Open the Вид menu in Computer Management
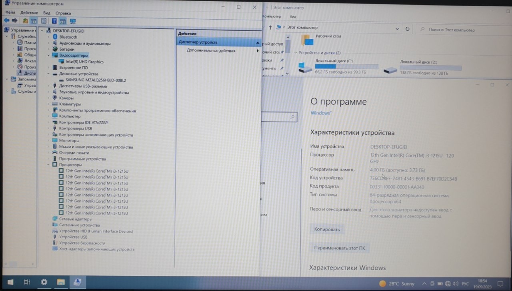 pyautogui.click(x=47, y=13)
